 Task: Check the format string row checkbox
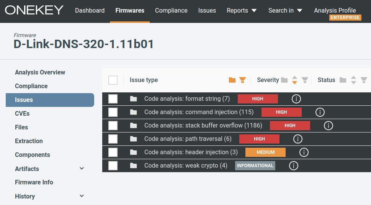coord(113,99)
